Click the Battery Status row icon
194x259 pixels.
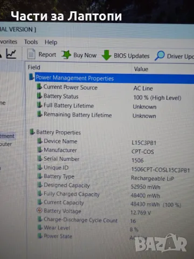click(39, 96)
